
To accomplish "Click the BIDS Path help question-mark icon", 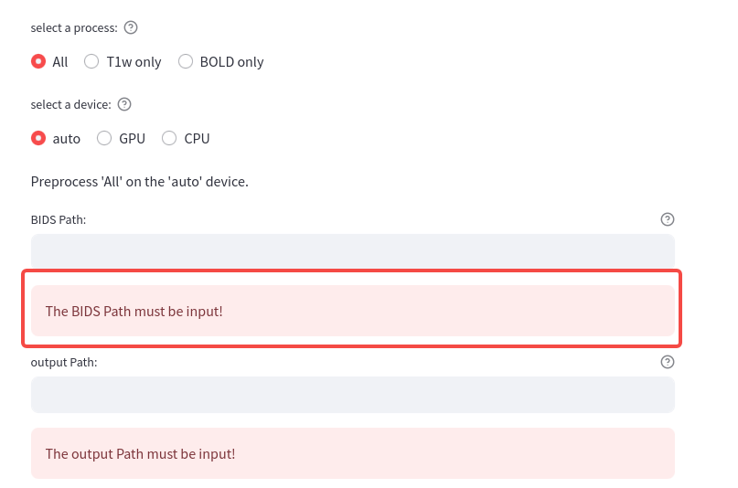I will tap(668, 219).
